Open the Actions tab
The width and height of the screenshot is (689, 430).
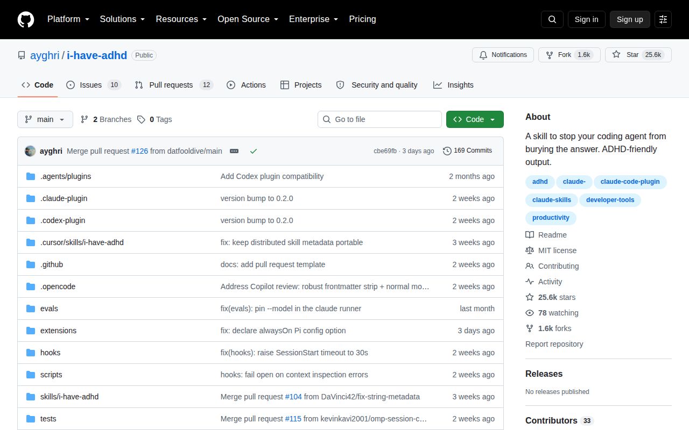tap(247, 85)
